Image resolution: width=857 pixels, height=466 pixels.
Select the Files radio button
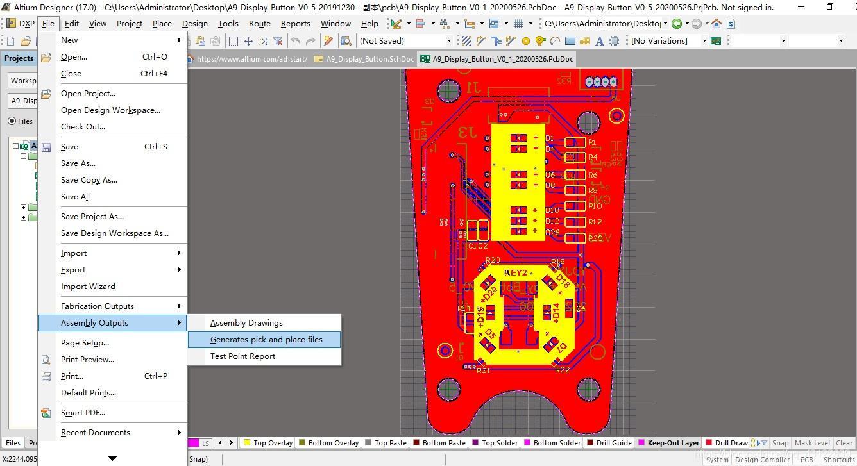(12, 121)
